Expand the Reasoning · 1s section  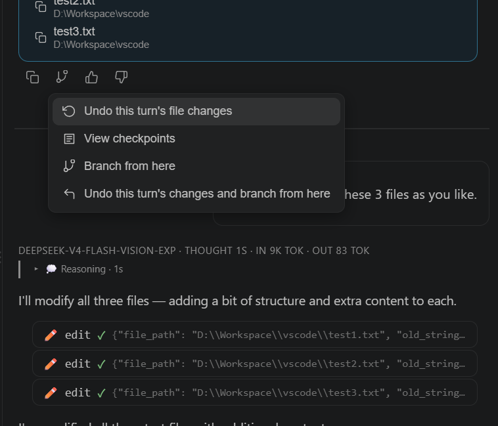point(78,269)
